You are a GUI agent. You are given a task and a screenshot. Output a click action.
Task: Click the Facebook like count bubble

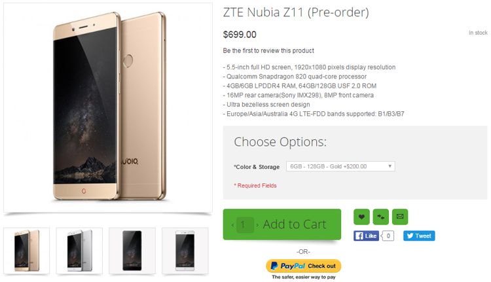(x=390, y=236)
